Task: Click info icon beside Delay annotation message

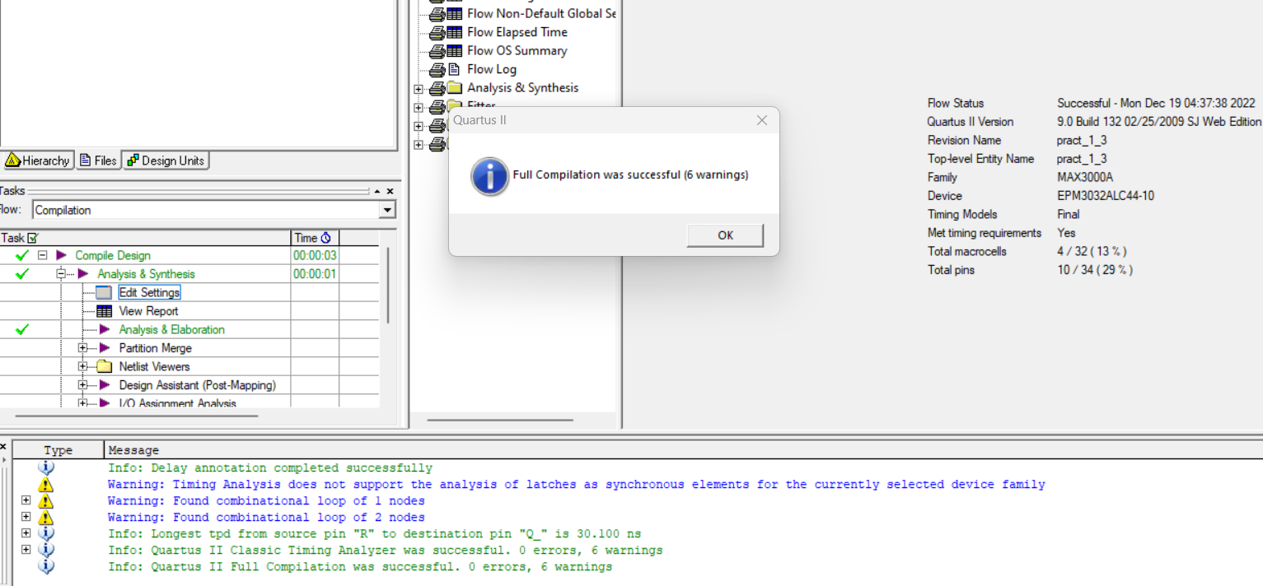Action: (46, 467)
